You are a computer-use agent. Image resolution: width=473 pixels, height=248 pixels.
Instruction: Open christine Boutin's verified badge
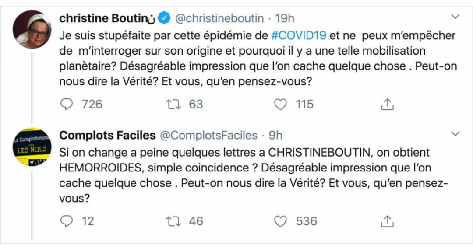click(164, 18)
